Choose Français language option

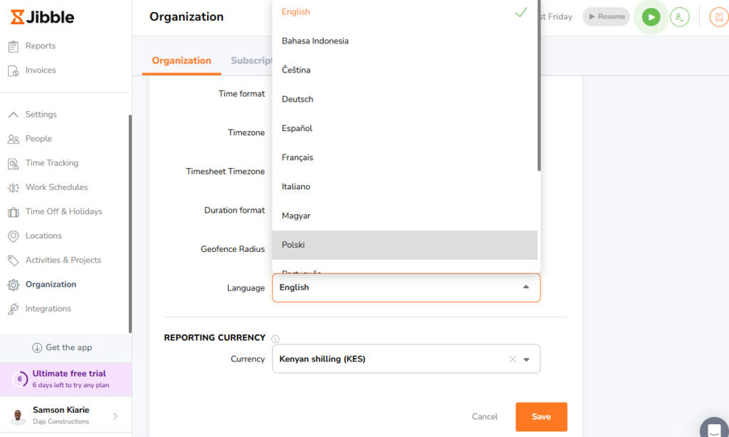point(404,157)
